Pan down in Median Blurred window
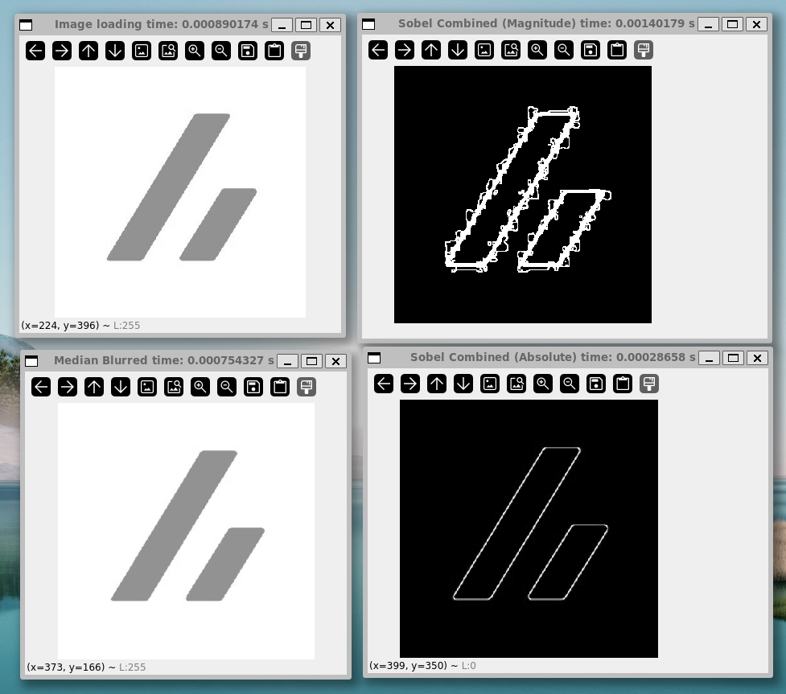Viewport: 786px width, 694px height. tap(121, 387)
